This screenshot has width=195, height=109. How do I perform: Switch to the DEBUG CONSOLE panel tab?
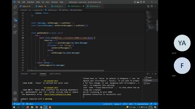(x=55, y=74)
